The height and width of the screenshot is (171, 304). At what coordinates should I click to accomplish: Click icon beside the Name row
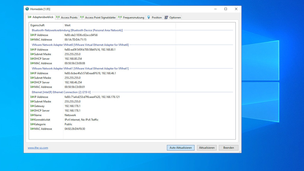tap(32, 115)
